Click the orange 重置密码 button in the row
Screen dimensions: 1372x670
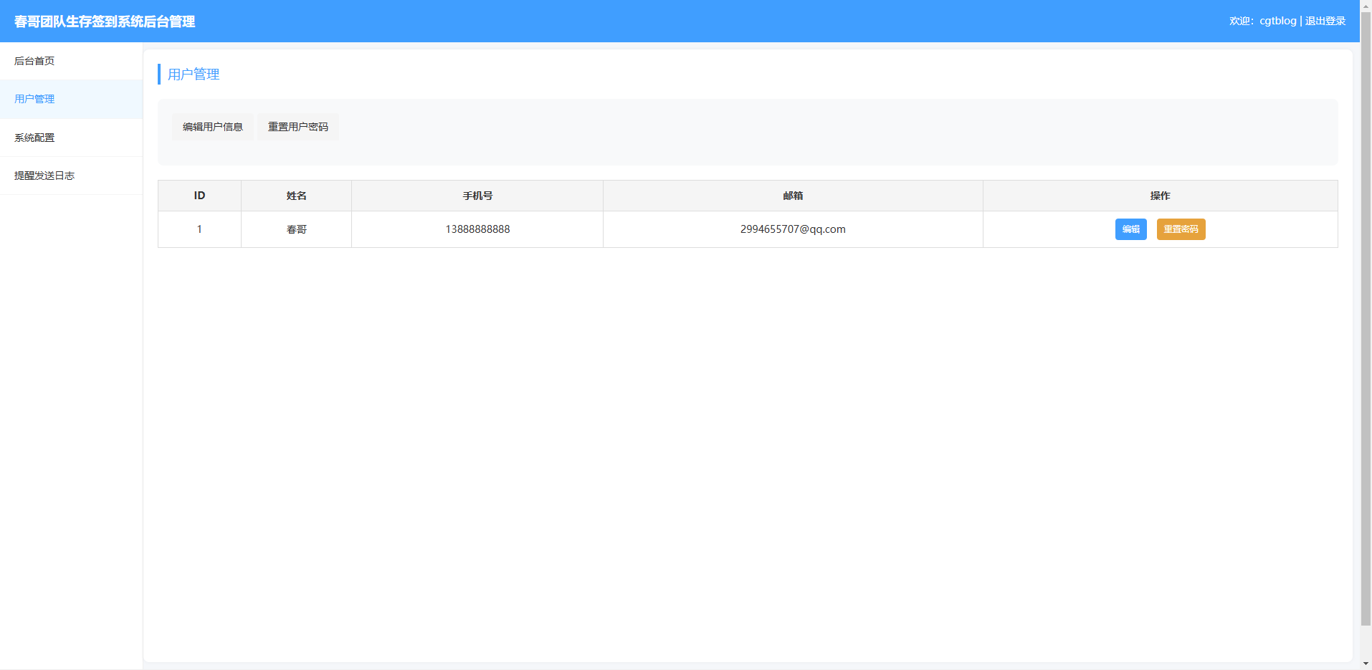coord(1181,229)
